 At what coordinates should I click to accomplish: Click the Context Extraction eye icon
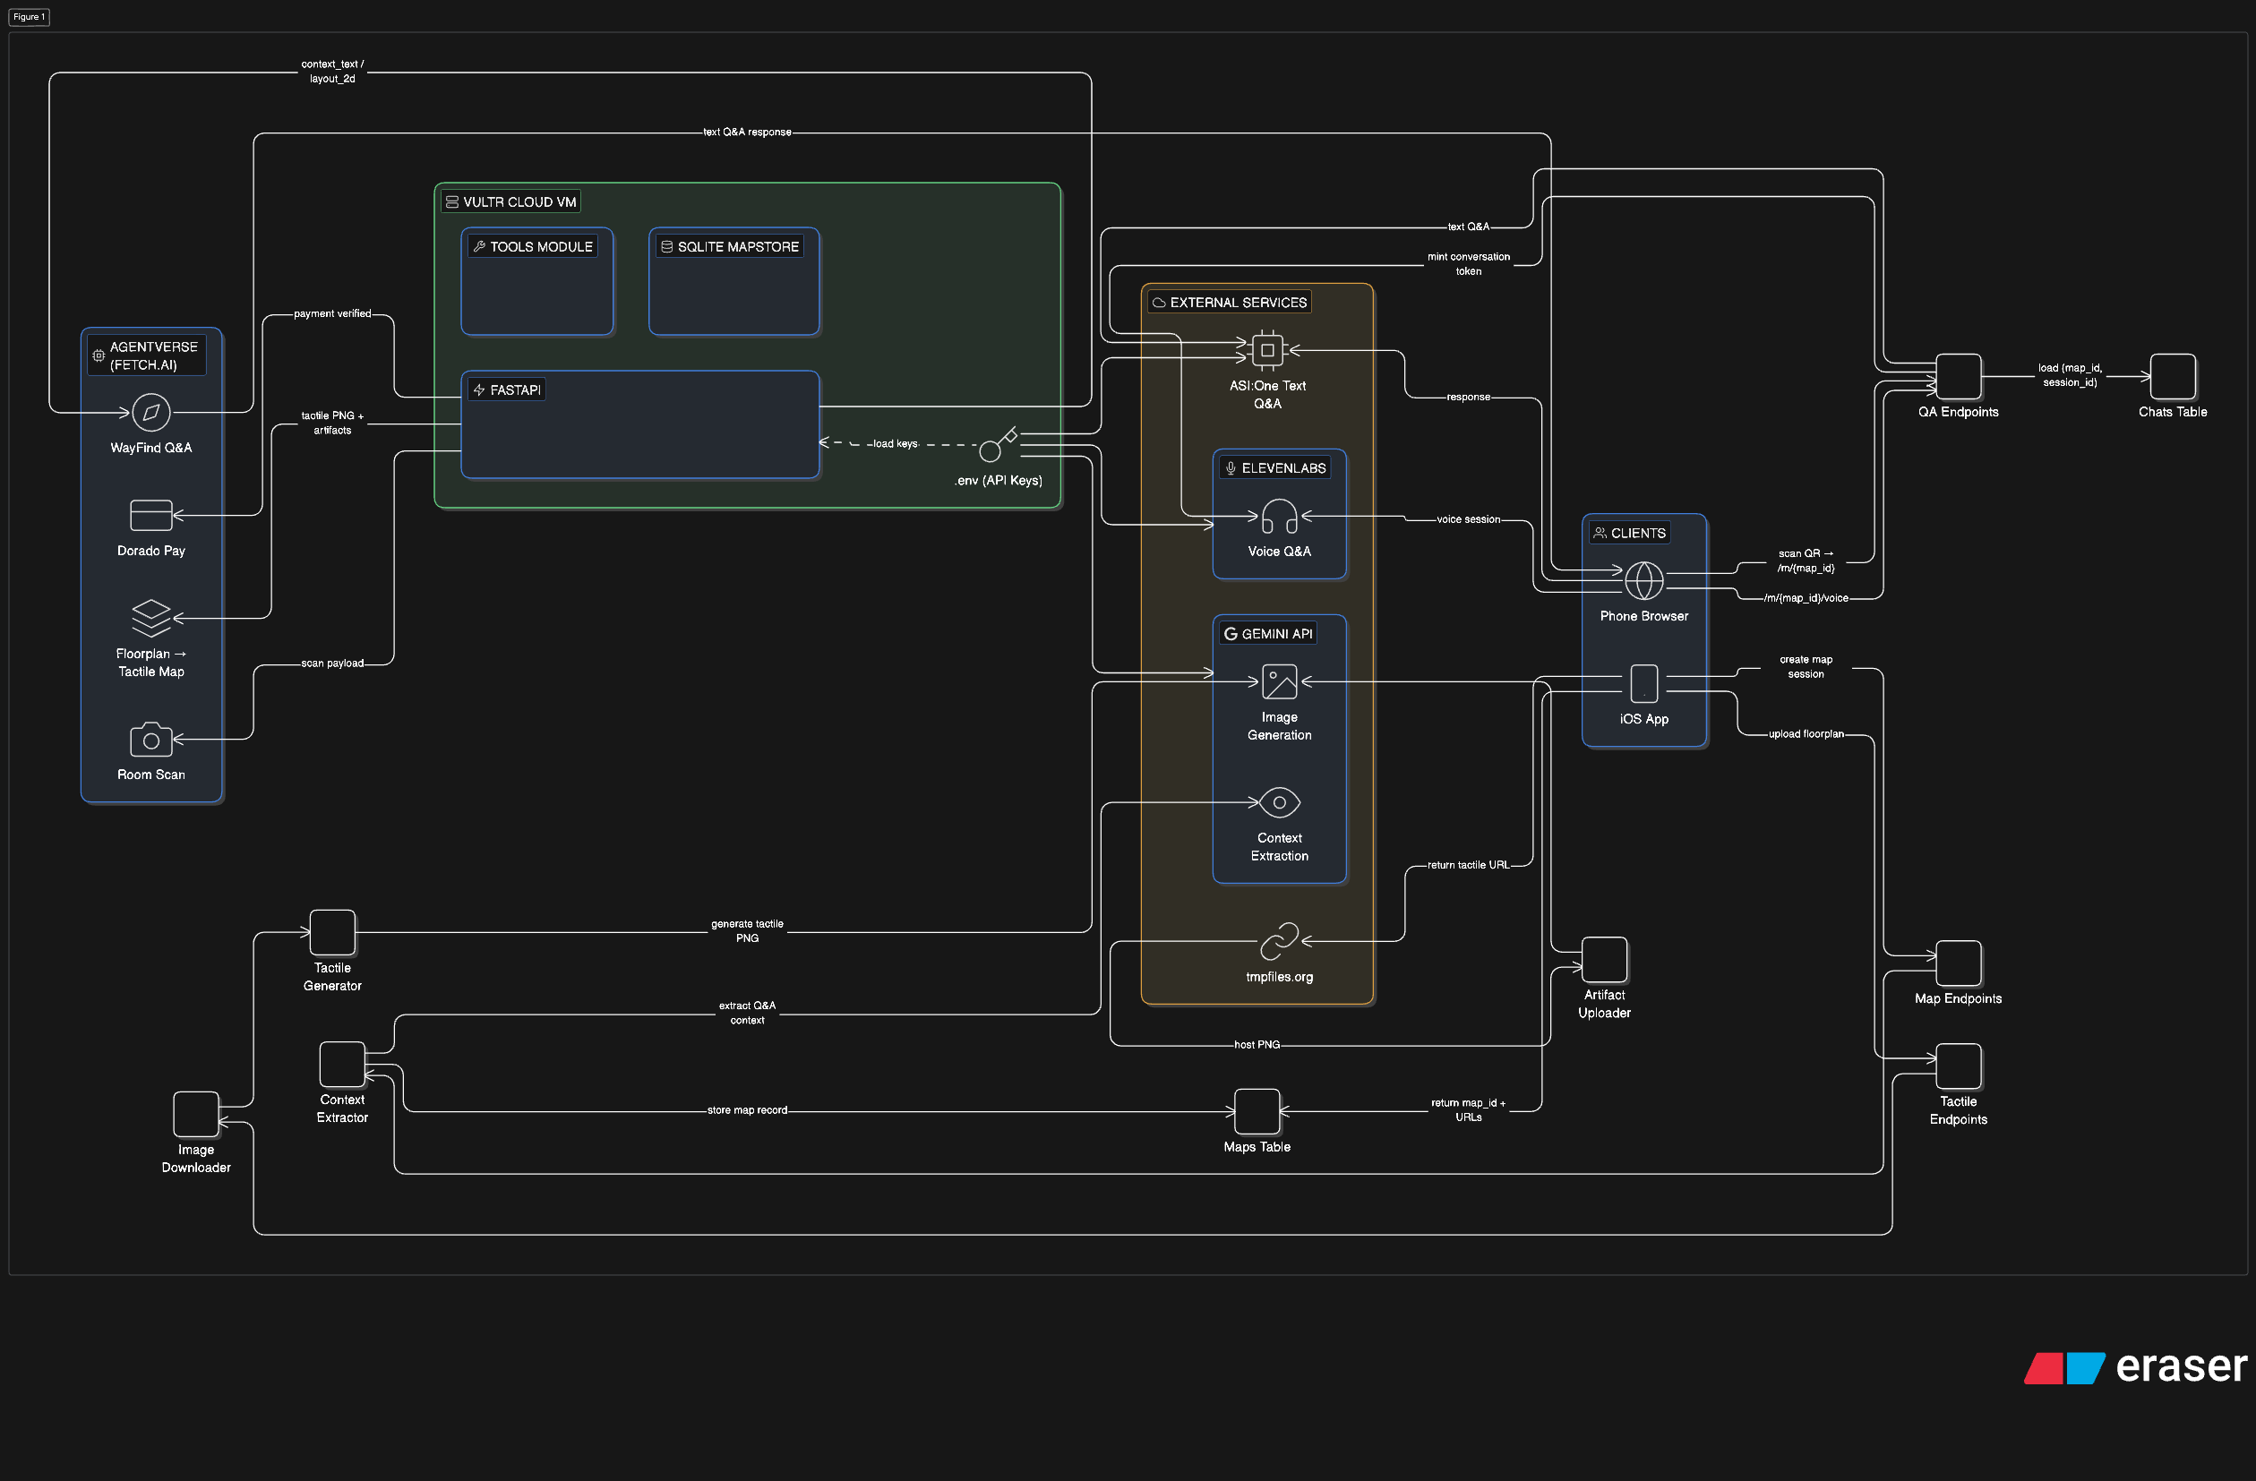coord(1280,802)
